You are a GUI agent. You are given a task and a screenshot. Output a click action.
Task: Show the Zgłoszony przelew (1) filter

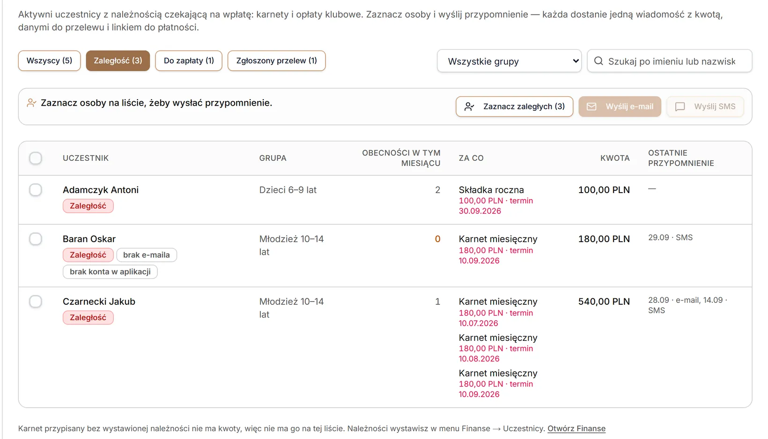point(276,61)
